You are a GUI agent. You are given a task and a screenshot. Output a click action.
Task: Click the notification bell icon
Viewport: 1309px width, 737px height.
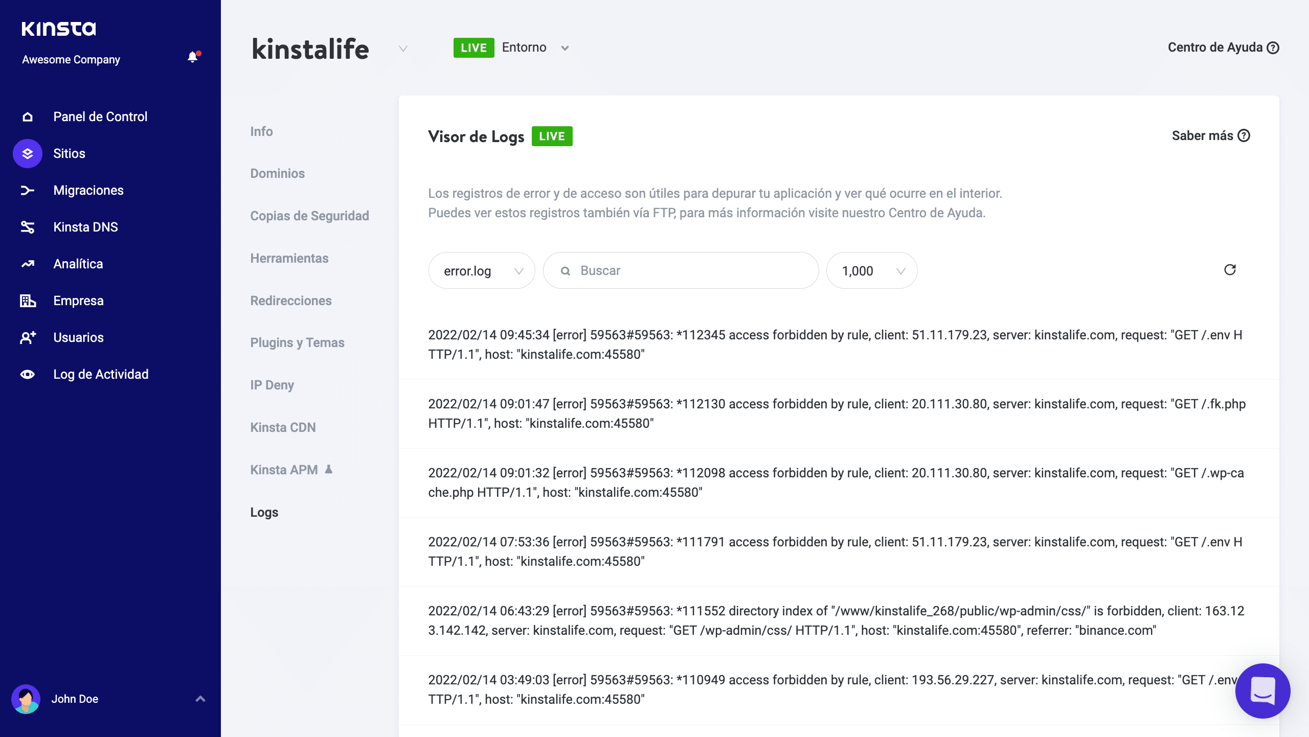click(193, 57)
